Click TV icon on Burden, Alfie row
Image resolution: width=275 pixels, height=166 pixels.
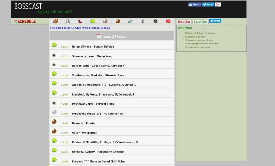(54, 65)
